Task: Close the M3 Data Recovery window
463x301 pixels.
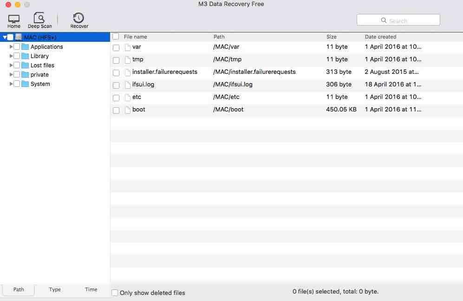Action: click(x=8, y=5)
